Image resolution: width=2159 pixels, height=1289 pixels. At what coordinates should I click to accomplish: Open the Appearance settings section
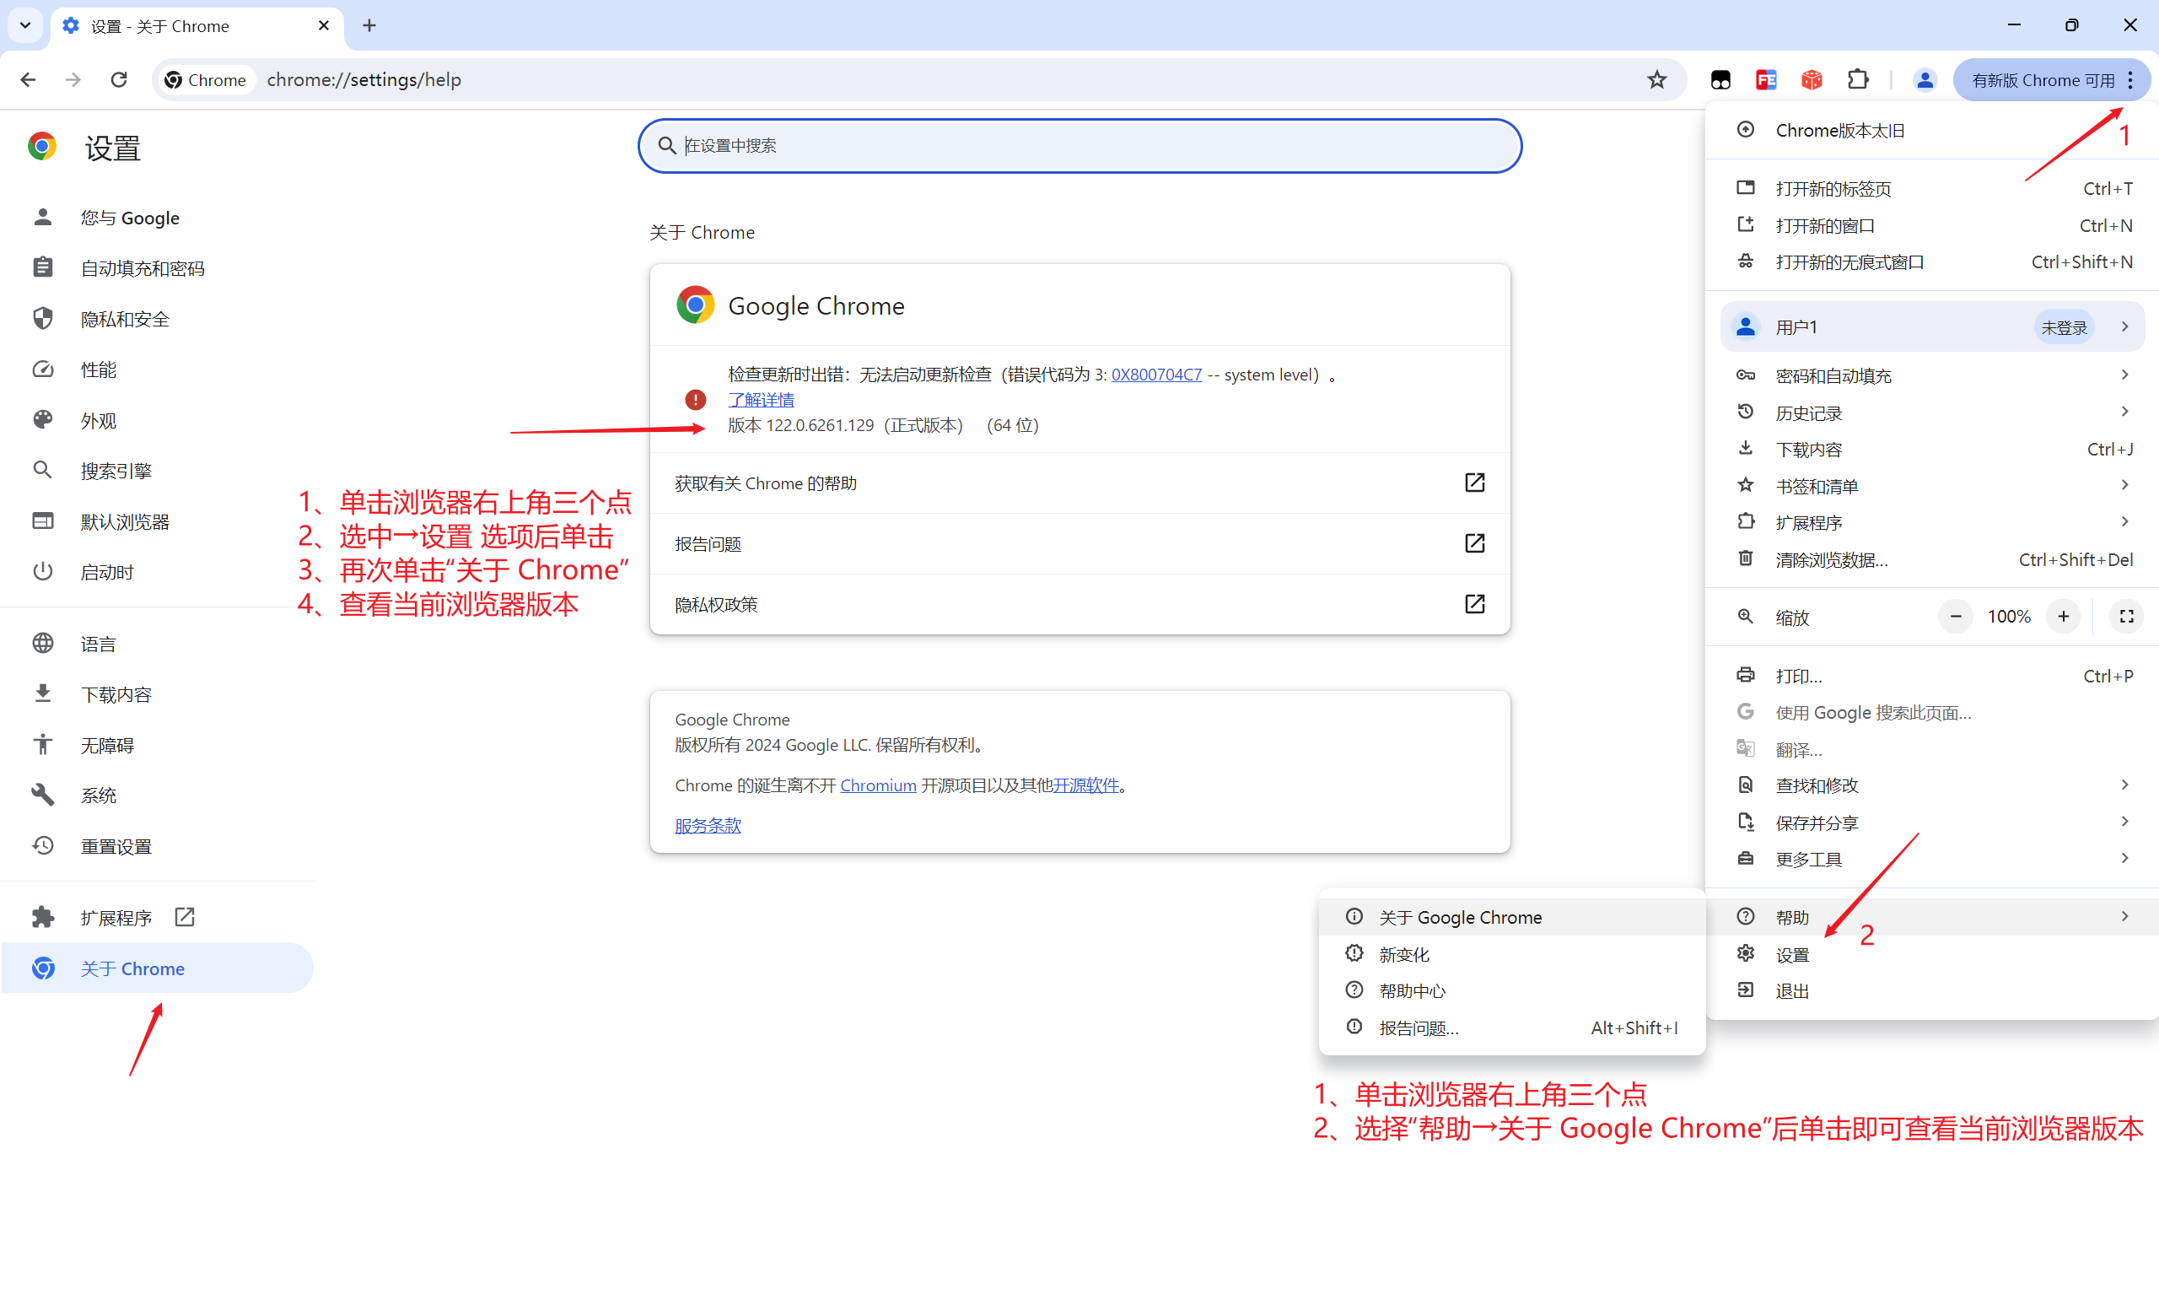click(x=157, y=420)
